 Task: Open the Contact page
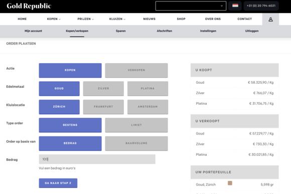(x=245, y=19)
